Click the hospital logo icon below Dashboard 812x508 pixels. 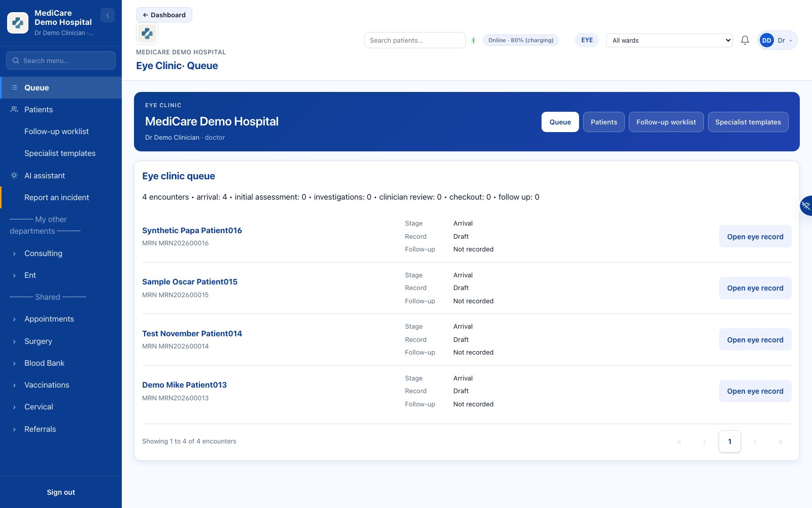point(147,34)
